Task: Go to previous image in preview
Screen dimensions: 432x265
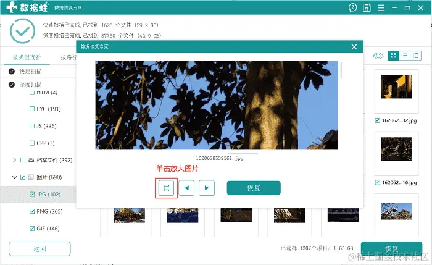Action: click(186, 188)
